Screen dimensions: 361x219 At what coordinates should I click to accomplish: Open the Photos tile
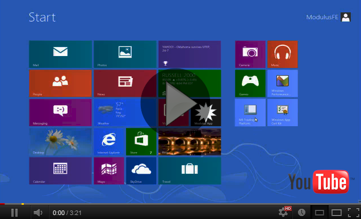click(x=125, y=54)
